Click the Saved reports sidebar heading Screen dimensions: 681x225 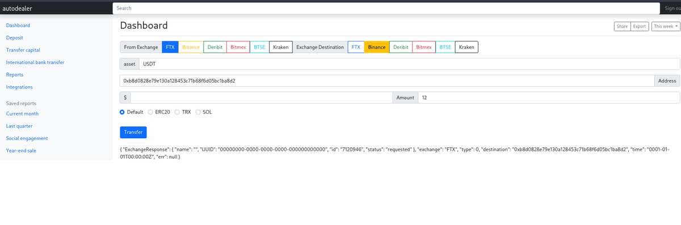click(21, 103)
